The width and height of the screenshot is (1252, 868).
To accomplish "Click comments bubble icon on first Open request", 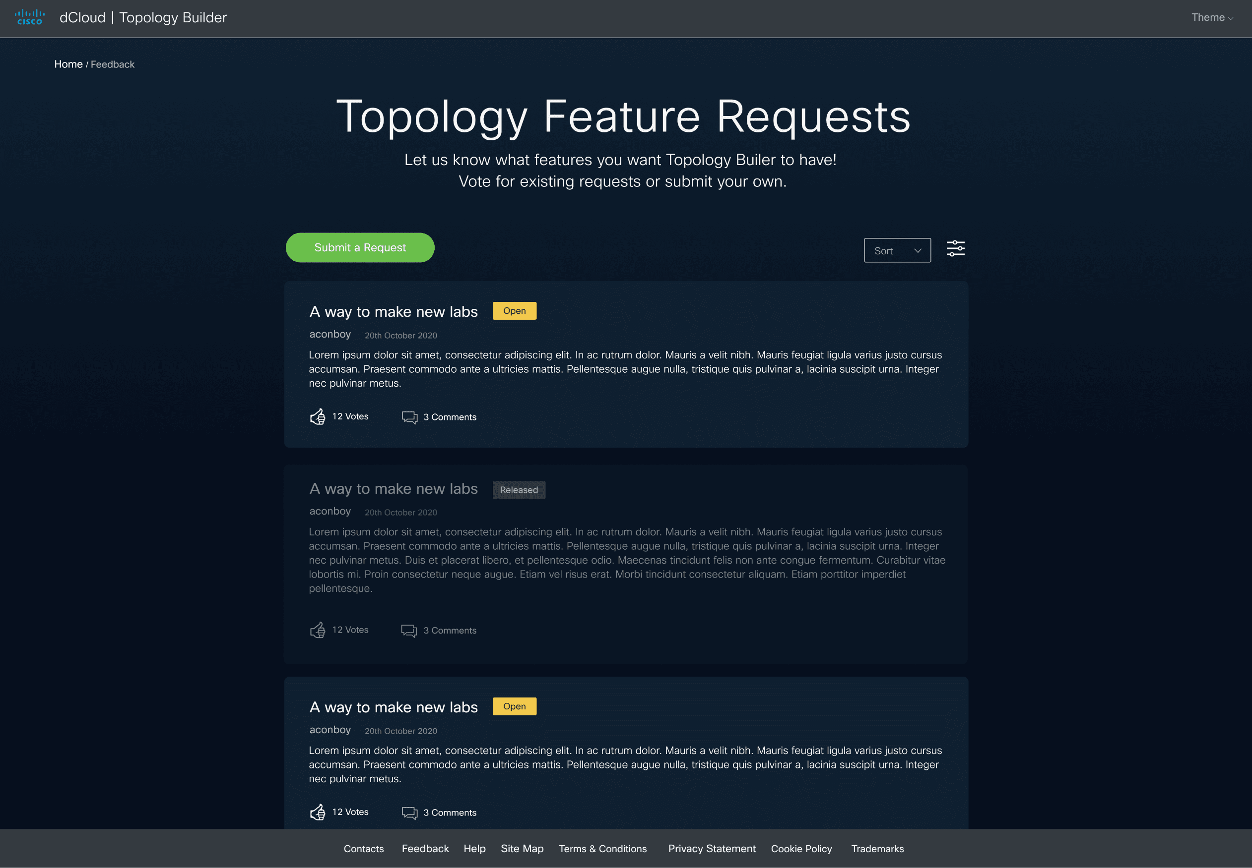I will coord(409,417).
